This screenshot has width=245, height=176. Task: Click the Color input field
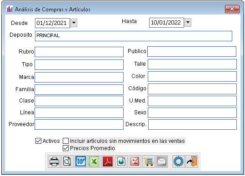[x=192, y=76]
